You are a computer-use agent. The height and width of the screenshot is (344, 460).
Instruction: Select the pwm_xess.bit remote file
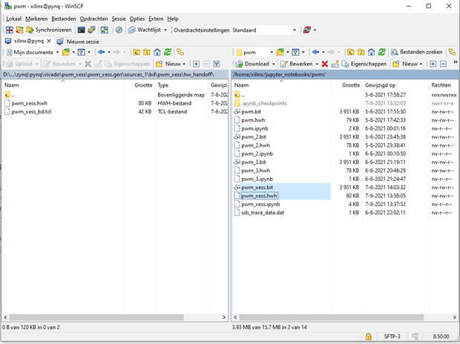[x=257, y=188]
